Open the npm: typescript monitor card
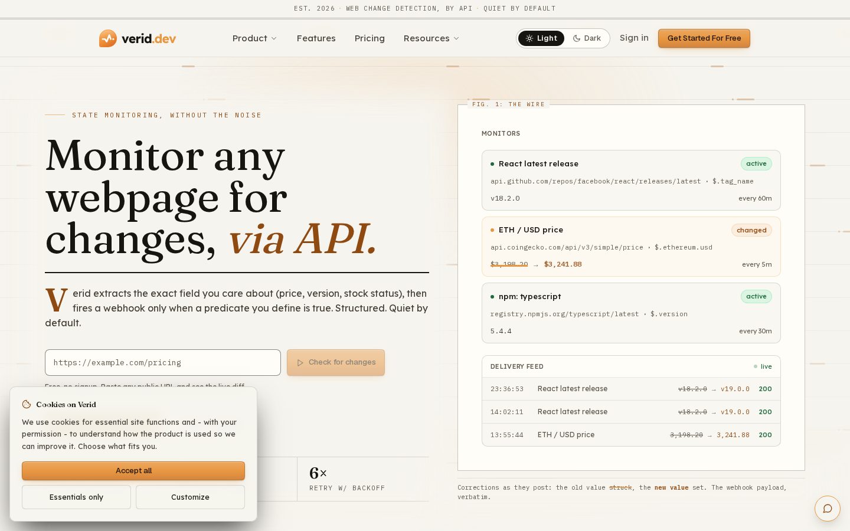This screenshot has height=531, width=850. click(631, 313)
